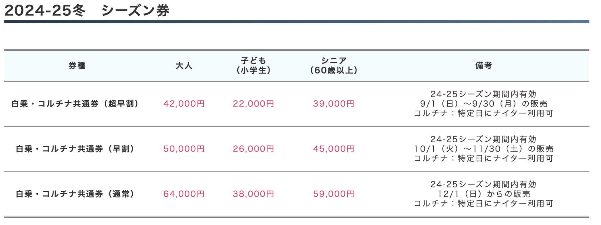This screenshot has height=225, width=601.
Task: Select the シニア(60歳以上) column header
Action: pos(334,66)
